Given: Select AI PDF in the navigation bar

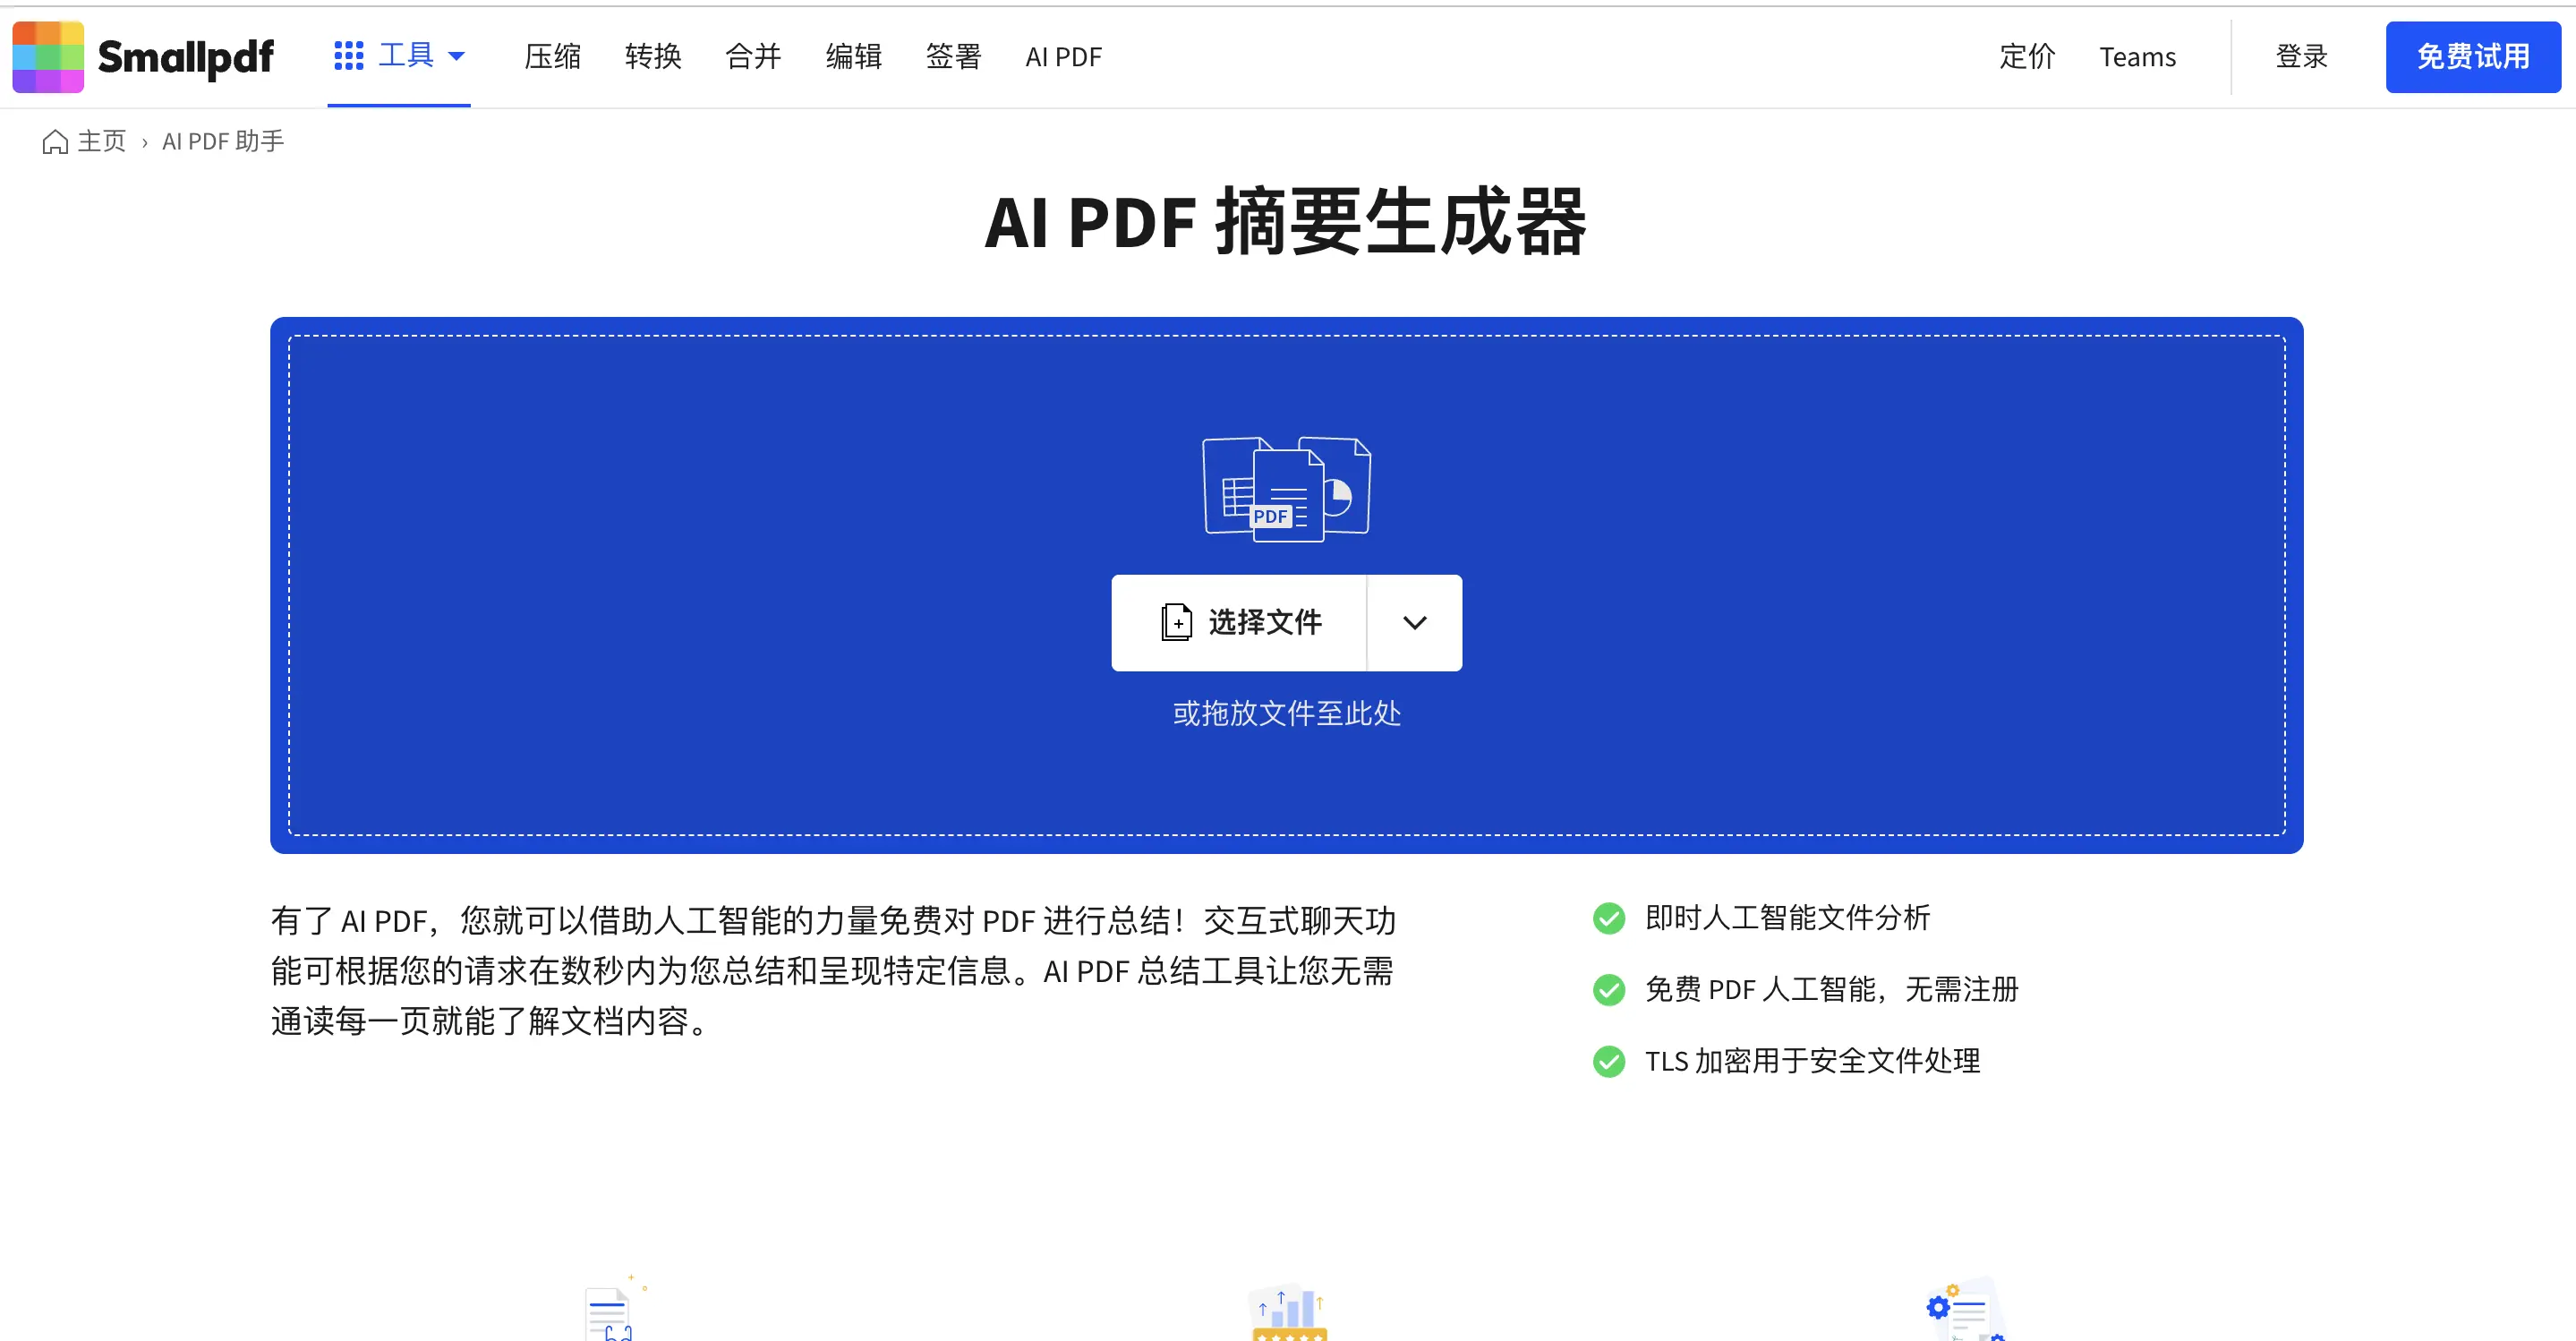Looking at the screenshot, I should [1063, 57].
